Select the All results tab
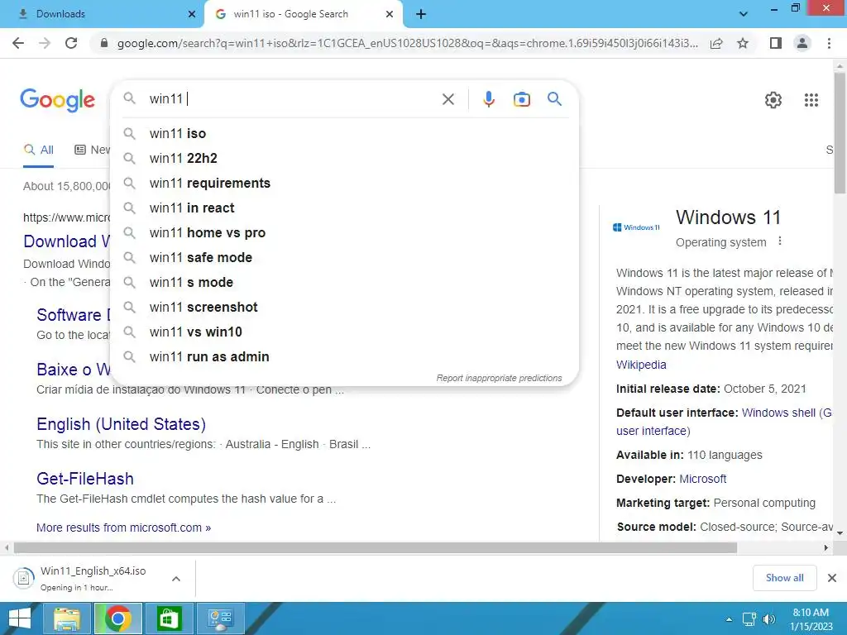The height and width of the screenshot is (635, 847). 38,150
